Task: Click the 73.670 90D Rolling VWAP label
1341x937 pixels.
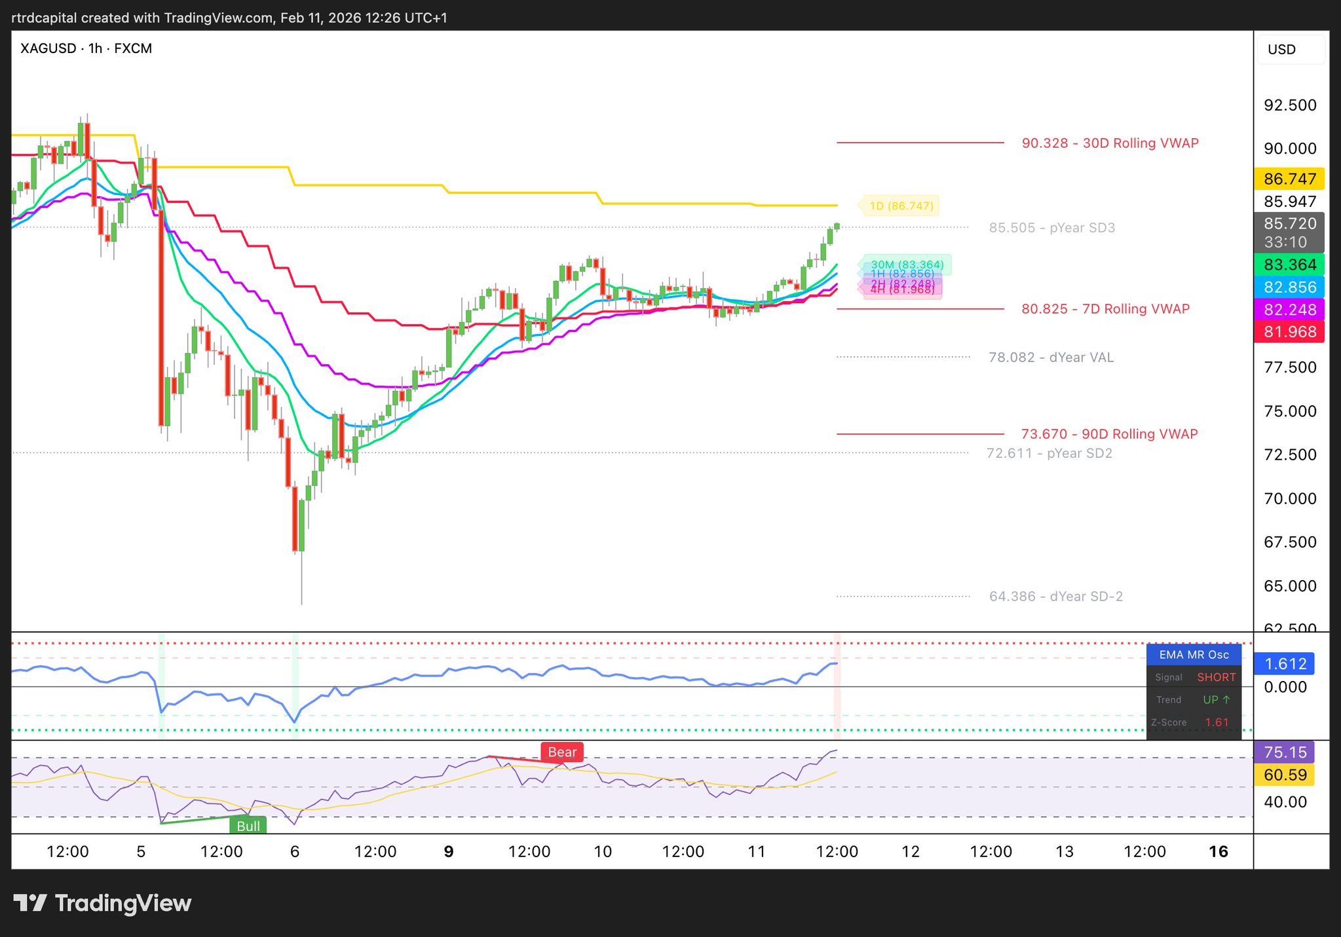Action: [x=1109, y=433]
